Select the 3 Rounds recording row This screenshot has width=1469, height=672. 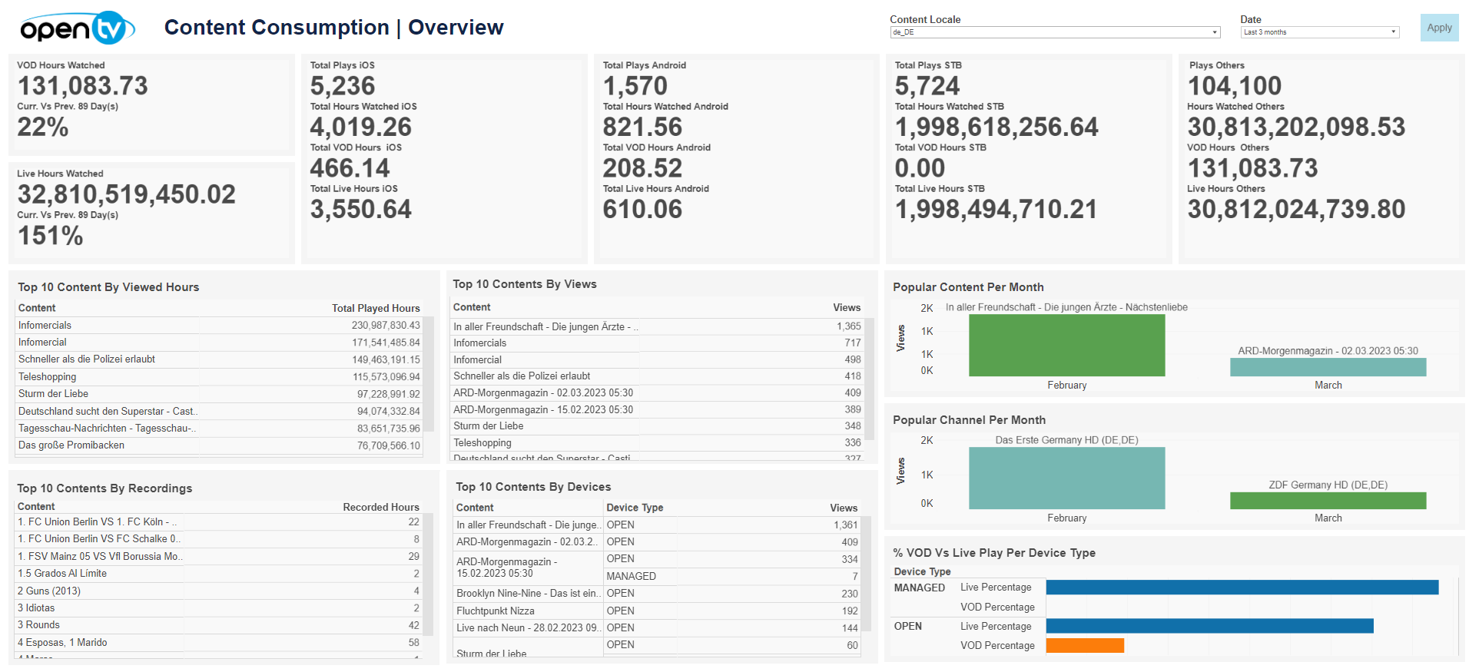tap(219, 625)
